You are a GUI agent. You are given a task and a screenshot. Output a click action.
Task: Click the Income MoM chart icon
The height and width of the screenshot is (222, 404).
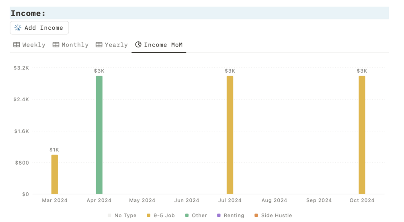(138, 45)
